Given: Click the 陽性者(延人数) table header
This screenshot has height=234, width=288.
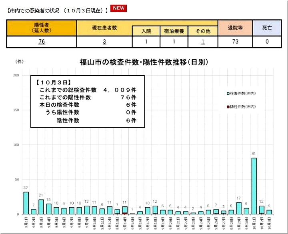Looking at the screenshot, I should pos(42,28).
